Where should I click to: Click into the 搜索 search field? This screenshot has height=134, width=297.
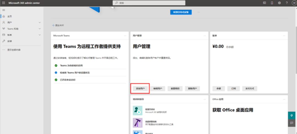tap(149, 3)
